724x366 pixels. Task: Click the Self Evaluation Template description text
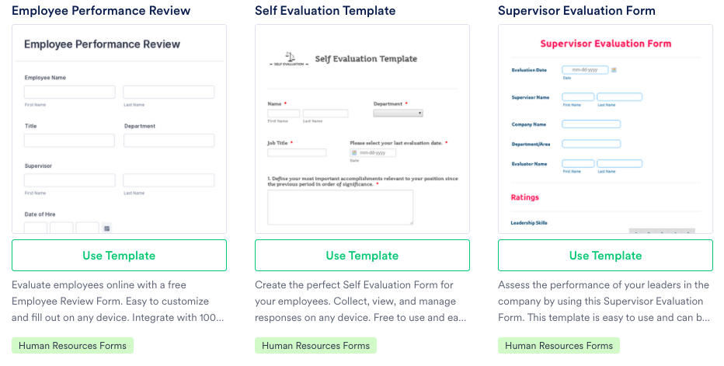(360, 302)
